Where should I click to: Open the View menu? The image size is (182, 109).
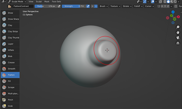[31, 2]
